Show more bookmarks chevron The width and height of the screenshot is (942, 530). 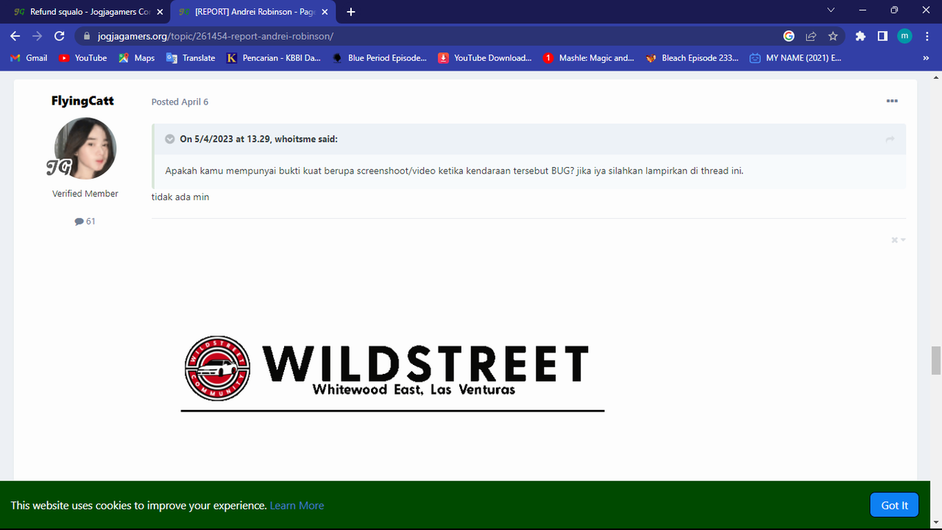click(926, 57)
